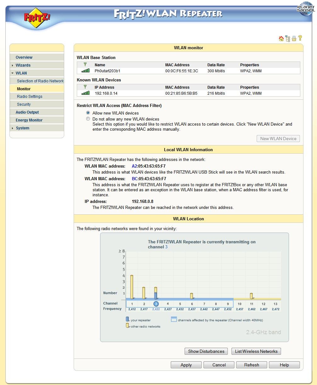This screenshot has height=385, width=317.
Task: Click the WLAN menu entry
Action: pyautogui.click(x=21, y=73)
